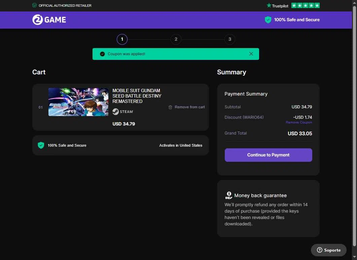Click the Discount (WARIO64) label
357x260 pixels.
[x=244, y=117]
